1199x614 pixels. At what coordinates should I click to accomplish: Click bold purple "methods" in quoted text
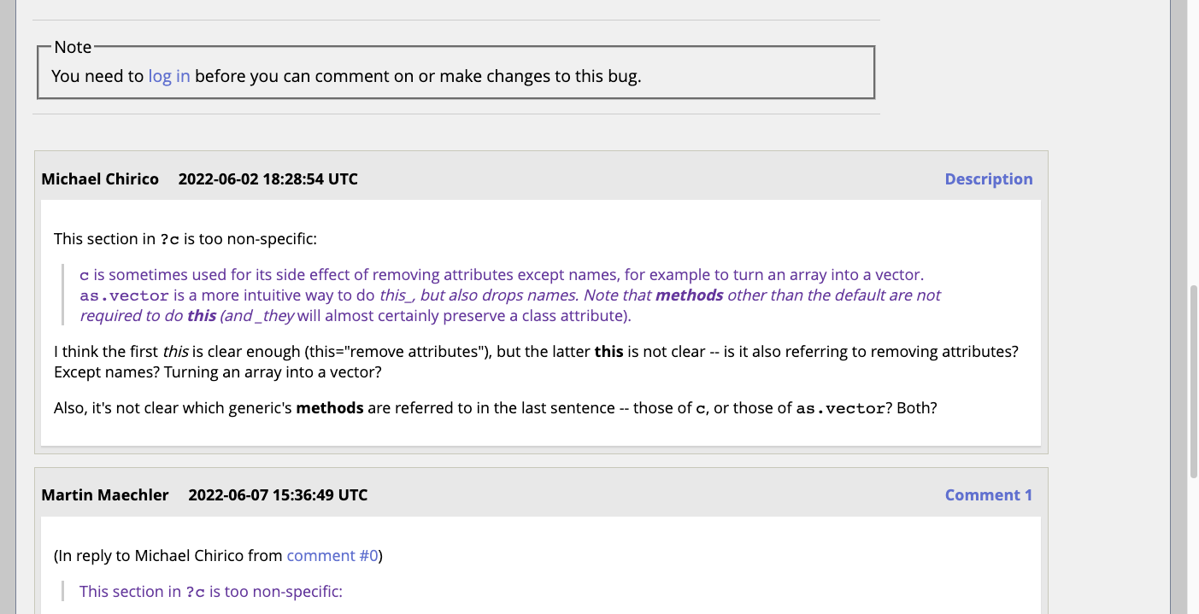689,295
